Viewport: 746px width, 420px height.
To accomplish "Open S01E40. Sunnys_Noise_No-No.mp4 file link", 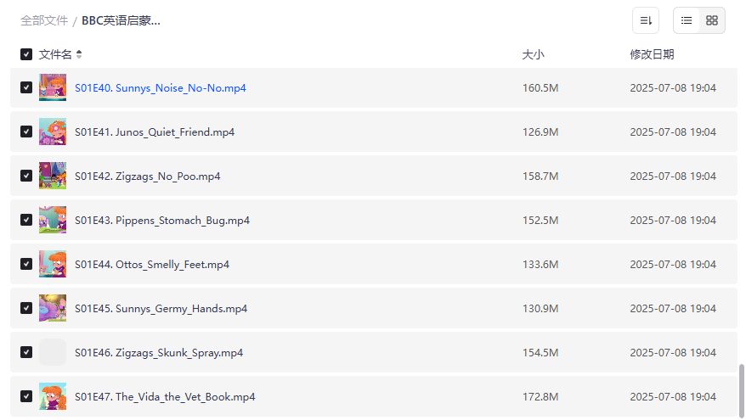I will click(x=161, y=88).
